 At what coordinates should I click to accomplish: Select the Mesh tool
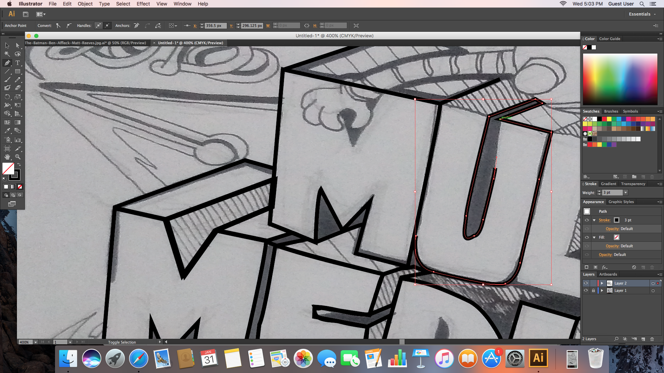[7, 122]
